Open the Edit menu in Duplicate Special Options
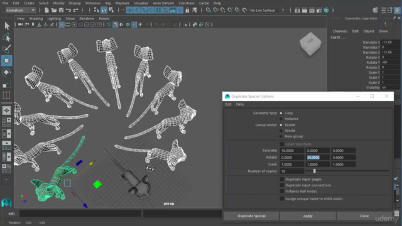Screen dimensions: 402x226 click(x=228, y=104)
